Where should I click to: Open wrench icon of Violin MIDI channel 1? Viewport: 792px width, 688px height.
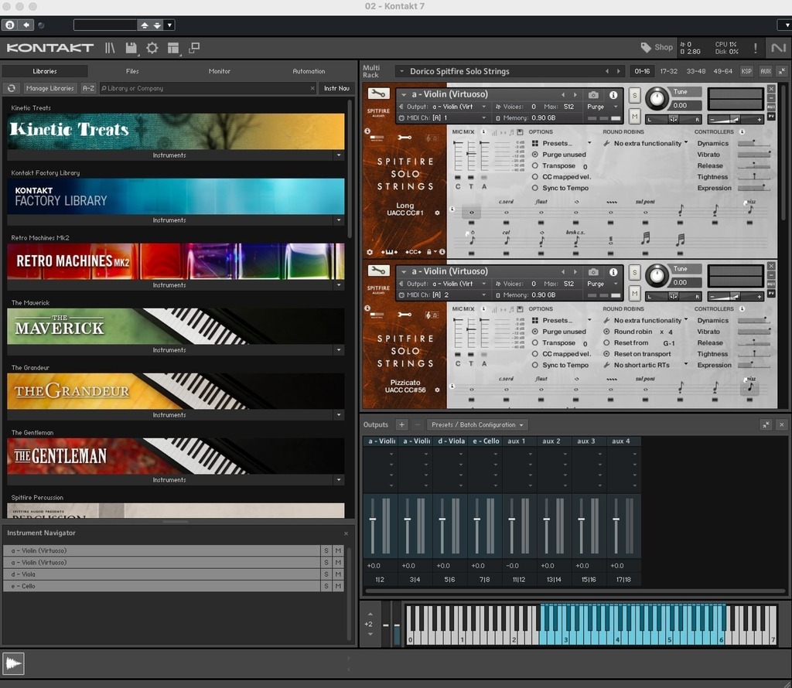tap(378, 94)
